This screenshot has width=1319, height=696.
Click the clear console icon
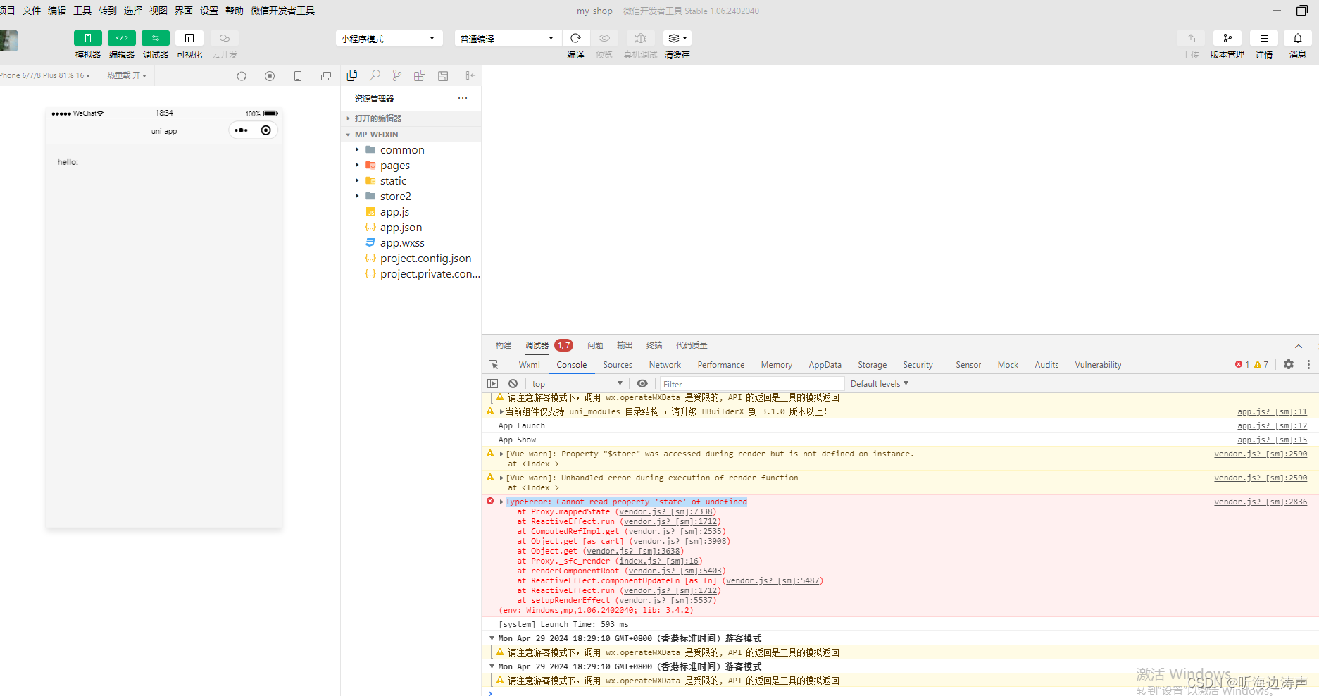pyautogui.click(x=513, y=384)
